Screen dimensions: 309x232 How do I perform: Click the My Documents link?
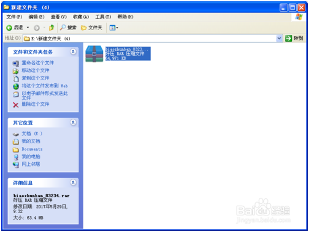coord(31,141)
